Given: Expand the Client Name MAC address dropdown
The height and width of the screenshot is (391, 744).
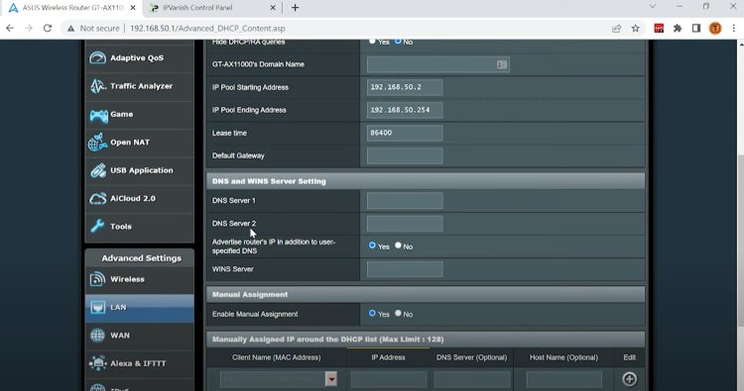Looking at the screenshot, I should click(331, 379).
